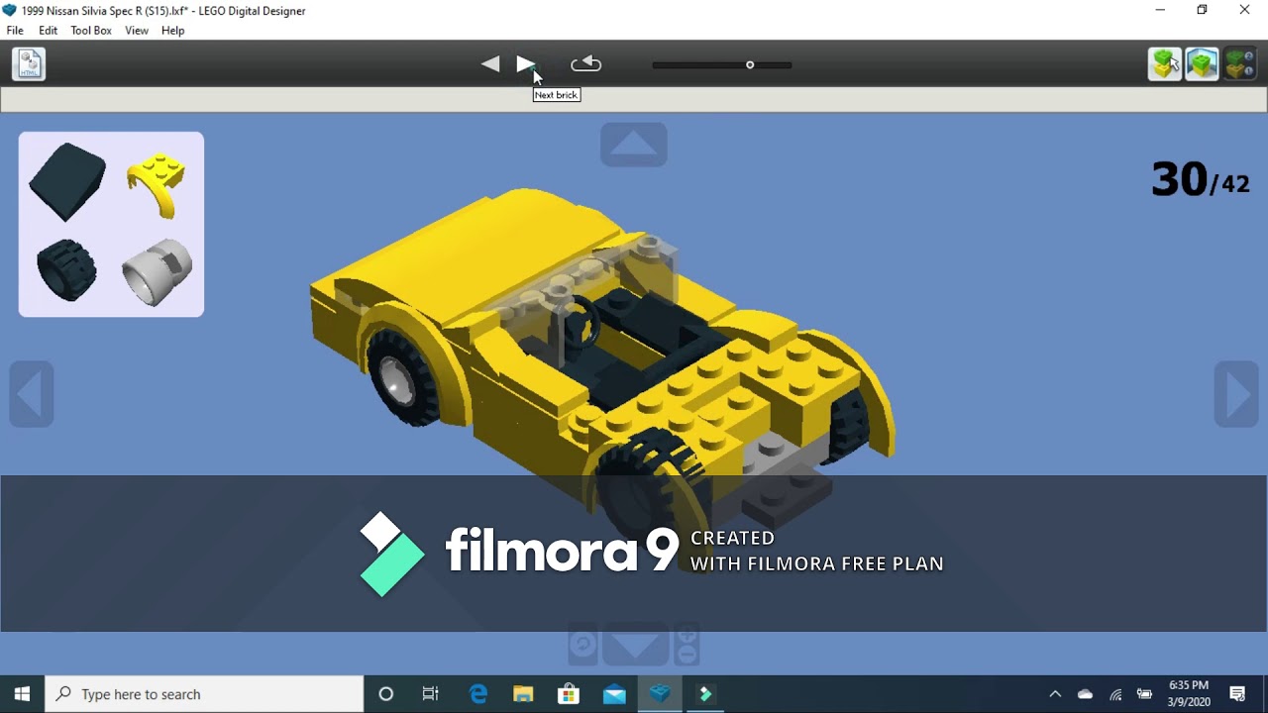The height and width of the screenshot is (713, 1268).
Task: Switch to View mode
Action: [x=1202, y=64]
